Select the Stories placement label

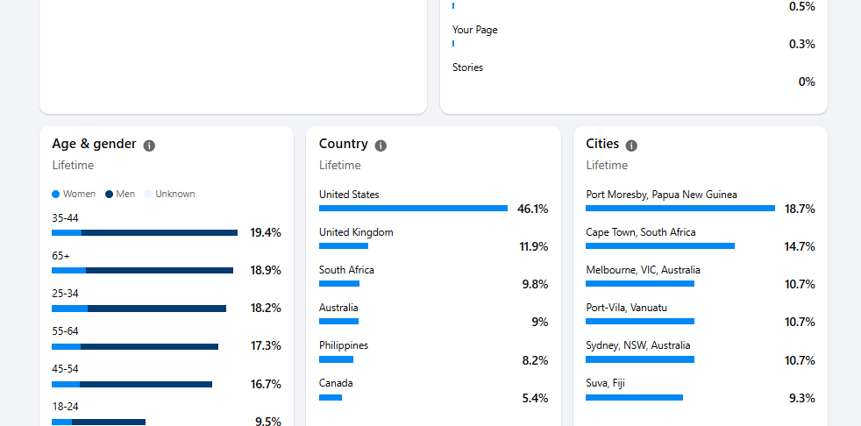(x=467, y=67)
